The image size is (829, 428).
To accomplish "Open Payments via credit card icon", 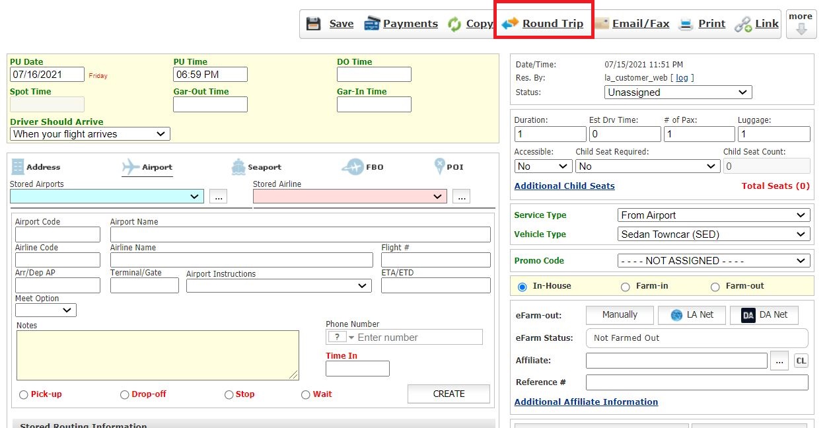I will click(372, 24).
